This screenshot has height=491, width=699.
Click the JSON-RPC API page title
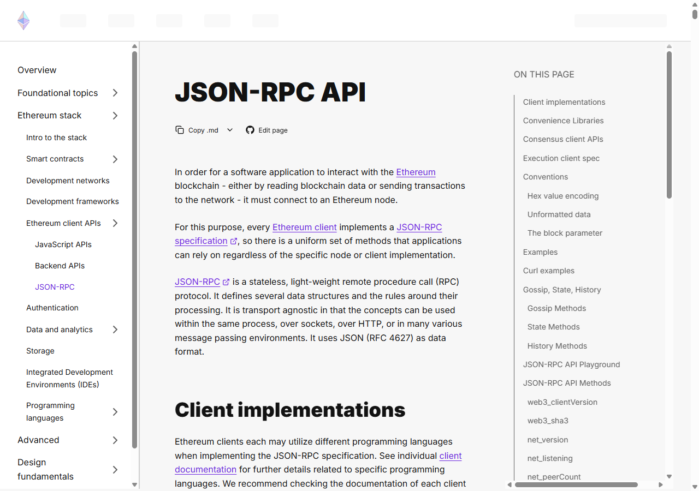tap(270, 93)
